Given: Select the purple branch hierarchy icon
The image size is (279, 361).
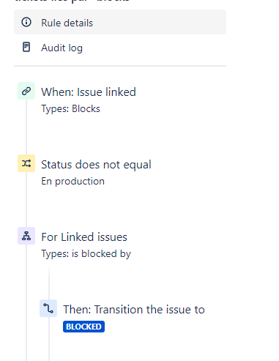Looking at the screenshot, I should click(x=26, y=236).
